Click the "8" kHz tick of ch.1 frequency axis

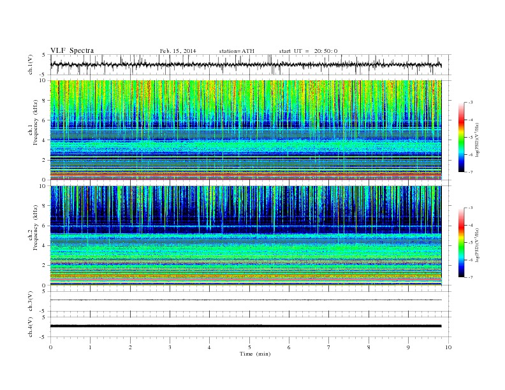coord(44,101)
